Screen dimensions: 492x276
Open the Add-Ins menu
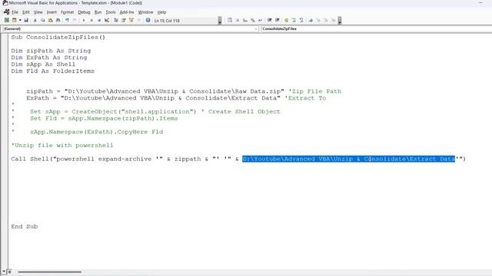(x=127, y=12)
